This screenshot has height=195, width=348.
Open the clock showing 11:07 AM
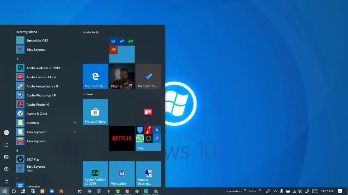coord(327,191)
